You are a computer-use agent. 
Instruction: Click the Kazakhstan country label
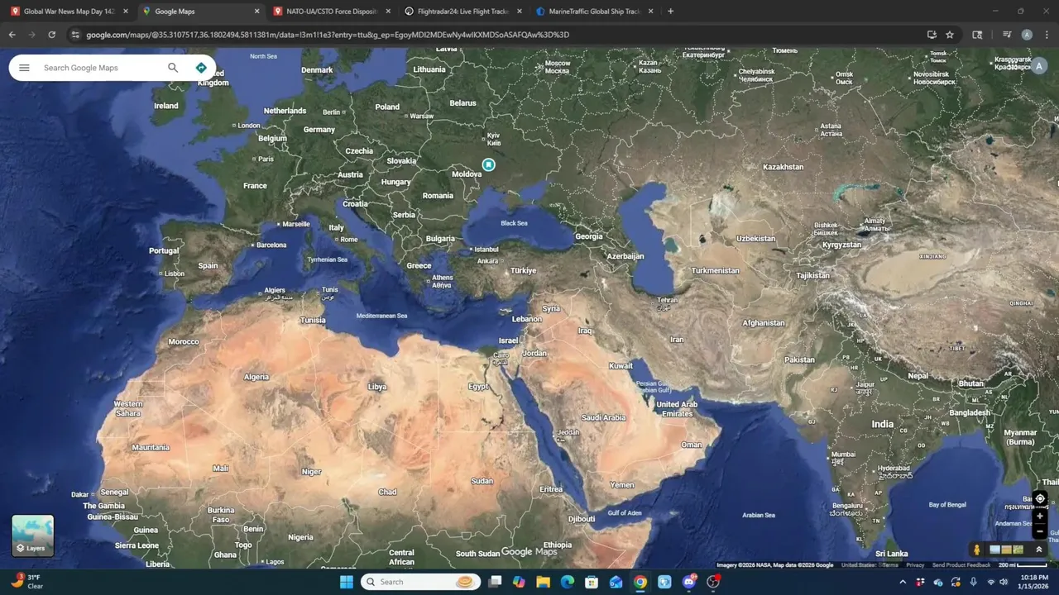click(783, 167)
